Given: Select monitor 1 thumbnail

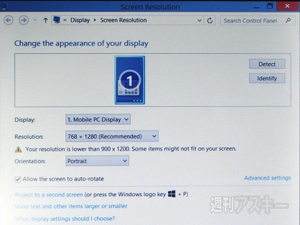Looking at the screenshot, I should tap(130, 80).
